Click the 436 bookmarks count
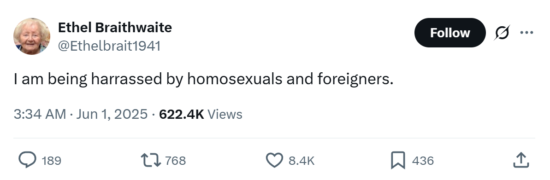The width and height of the screenshot is (550, 180). (x=423, y=161)
